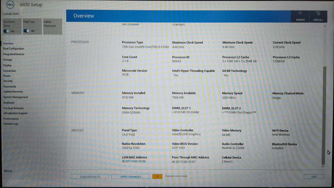Click the Single channel mode value
Viewport: 334px width, 188px height.
tap(276, 98)
